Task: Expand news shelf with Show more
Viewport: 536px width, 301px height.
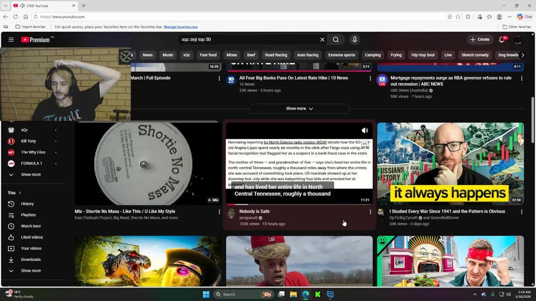Action: click(299, 109)
